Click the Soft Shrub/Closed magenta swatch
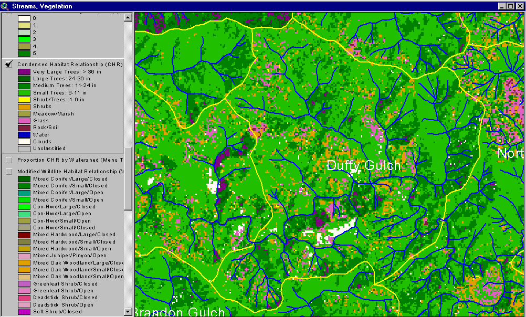 [24, 312]
